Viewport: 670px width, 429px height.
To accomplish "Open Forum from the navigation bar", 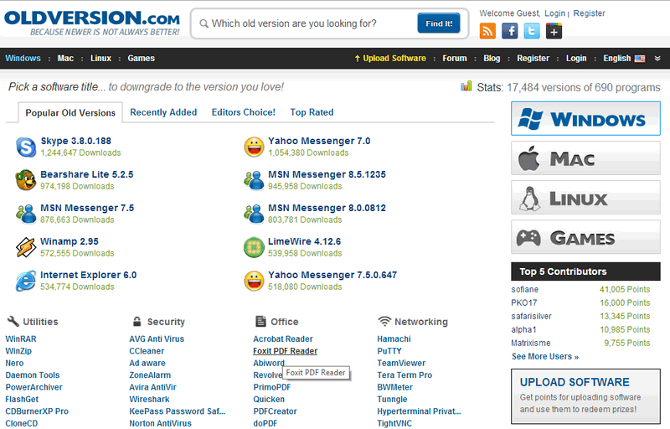I will click(455, 59).
